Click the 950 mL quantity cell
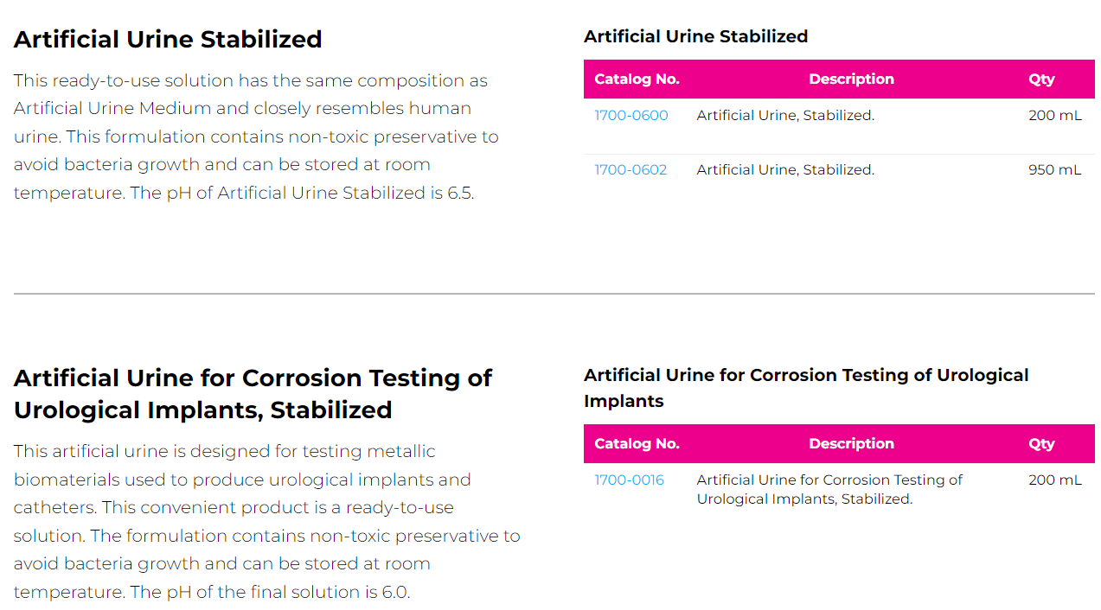Image resolution: width=1101 pixels, height=610 pixels. pyautogui.click(x=1054, y=170)
